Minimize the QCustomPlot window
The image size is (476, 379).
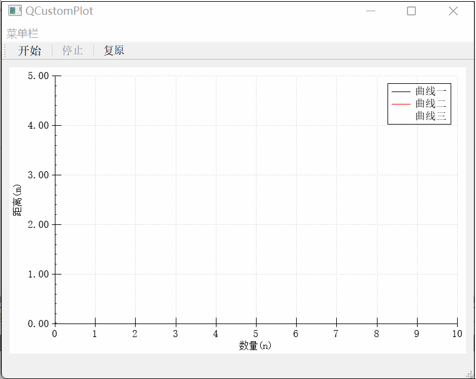pos(370,11)
